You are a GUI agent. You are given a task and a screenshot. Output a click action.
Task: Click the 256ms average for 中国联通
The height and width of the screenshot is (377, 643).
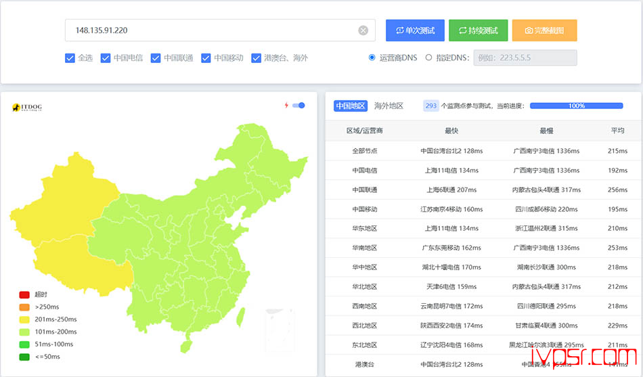pos(617,190)
